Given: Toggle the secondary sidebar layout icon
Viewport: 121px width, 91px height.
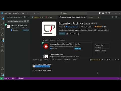Looking at the screenshot, I should [106, 13].
